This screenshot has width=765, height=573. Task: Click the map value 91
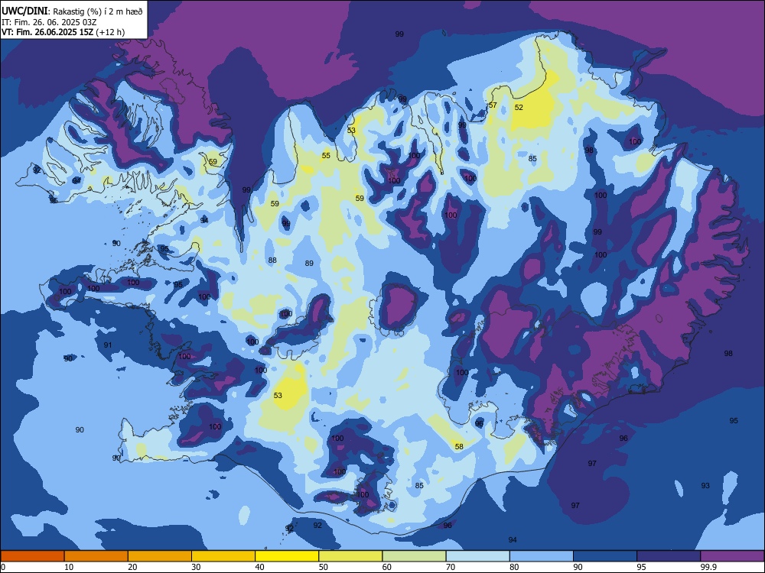point(108,345)
